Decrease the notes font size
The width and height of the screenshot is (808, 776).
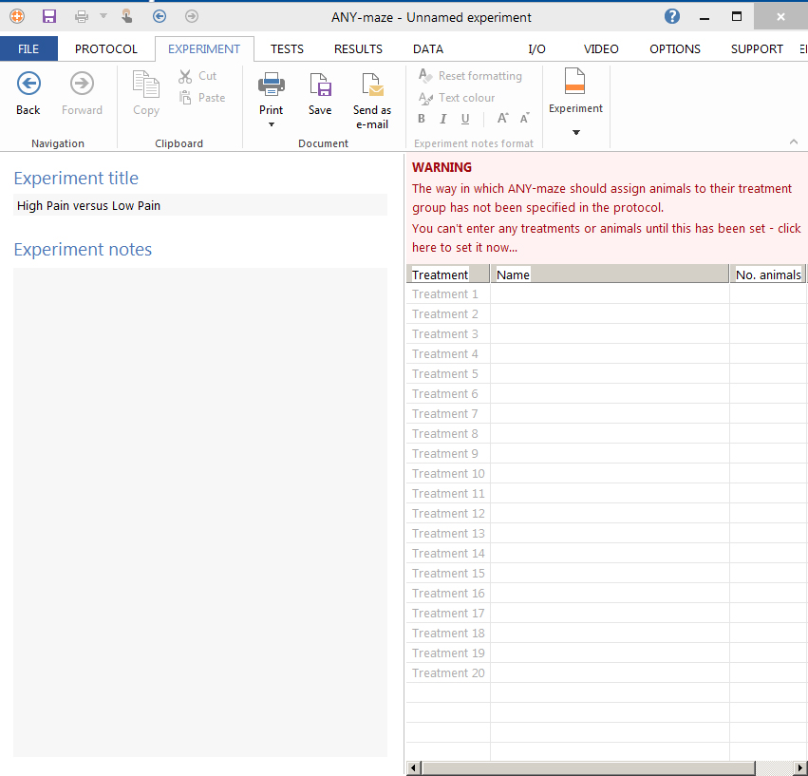click(x=524, y=119)
